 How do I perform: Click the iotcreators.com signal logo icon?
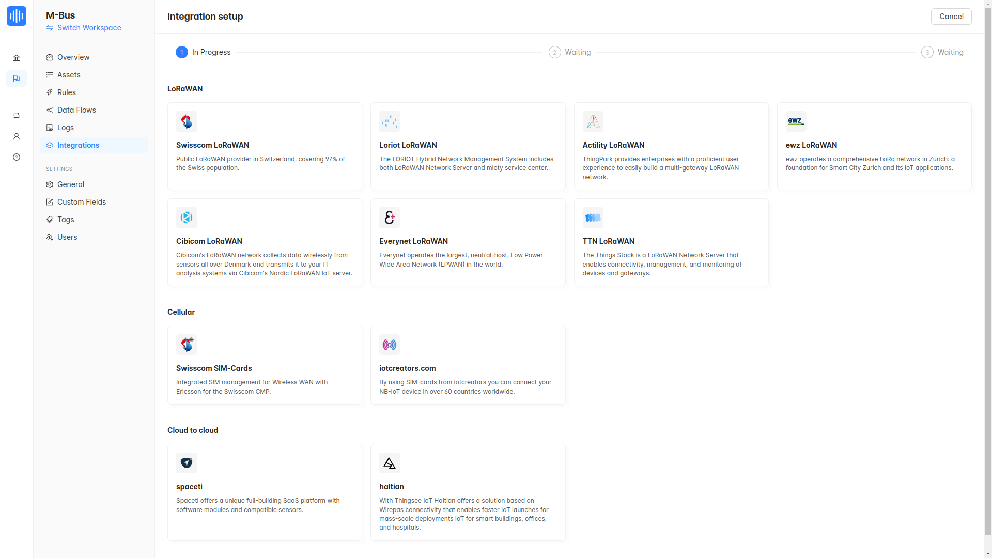(x=389, y=345)
